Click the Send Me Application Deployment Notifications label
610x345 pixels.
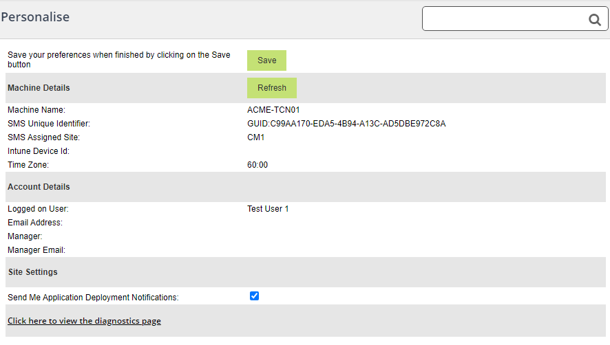(x=93, y=298)
